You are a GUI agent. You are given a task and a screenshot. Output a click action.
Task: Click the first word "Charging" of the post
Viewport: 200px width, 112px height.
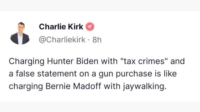click(27, 62)
